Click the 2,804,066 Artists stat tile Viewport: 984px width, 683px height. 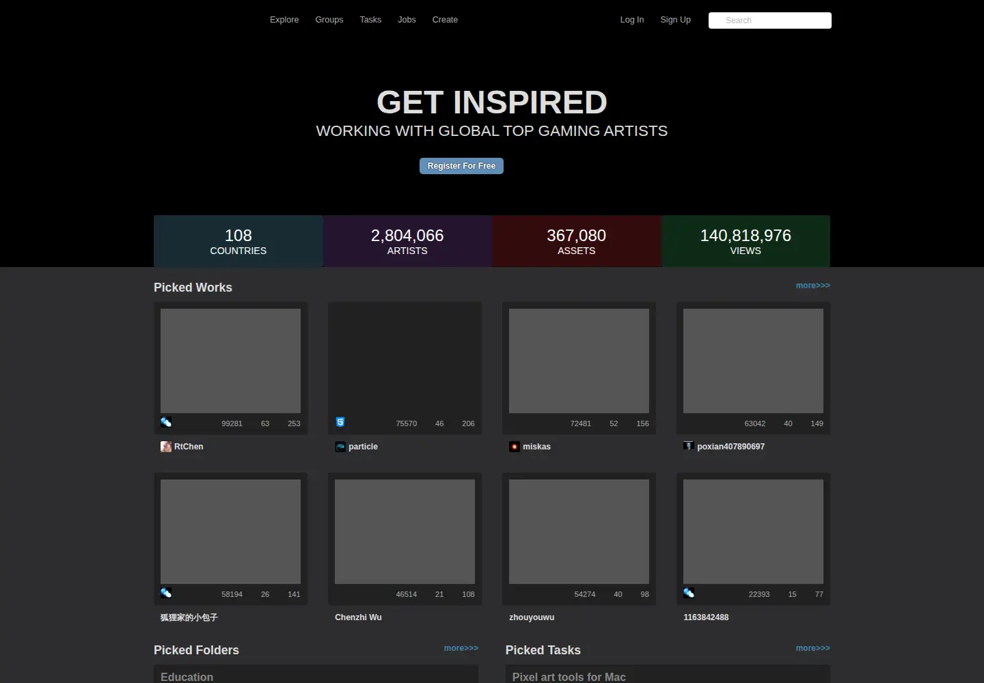click(407, 241)
